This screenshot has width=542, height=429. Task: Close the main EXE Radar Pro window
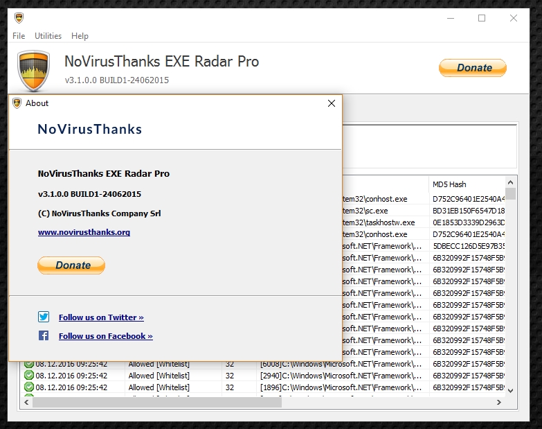click(514, 18)
